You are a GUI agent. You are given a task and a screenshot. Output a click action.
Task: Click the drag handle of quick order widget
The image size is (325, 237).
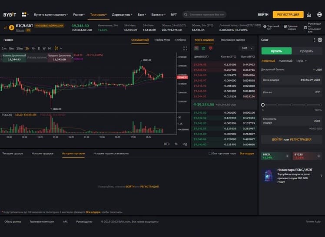tap(1, 58)
